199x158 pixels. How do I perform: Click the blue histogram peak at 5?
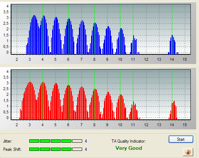coord(56,35)
